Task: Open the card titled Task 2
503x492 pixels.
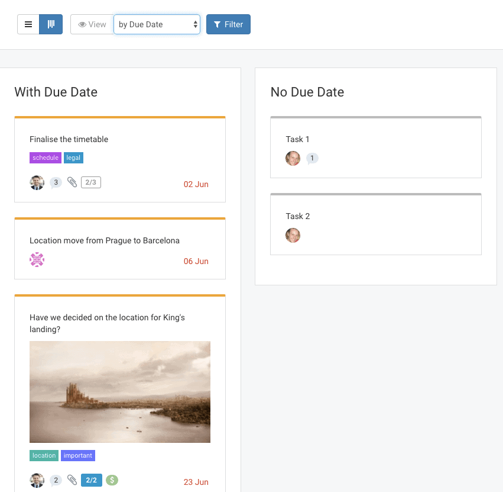Action: [298, 216]
